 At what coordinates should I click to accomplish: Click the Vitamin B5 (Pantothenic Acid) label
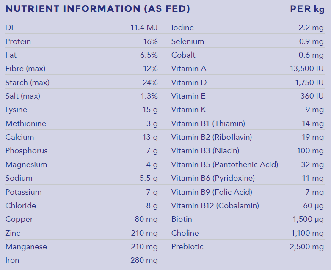click(225, 165)
